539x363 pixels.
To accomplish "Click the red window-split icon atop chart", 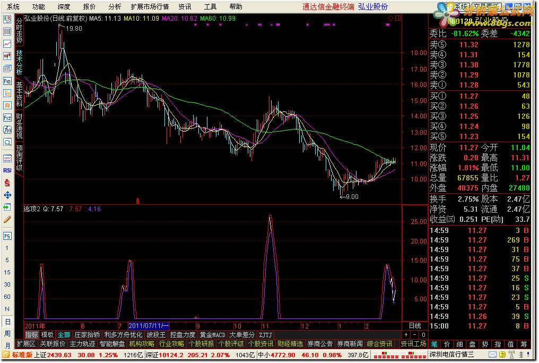I will pos(398,18).
